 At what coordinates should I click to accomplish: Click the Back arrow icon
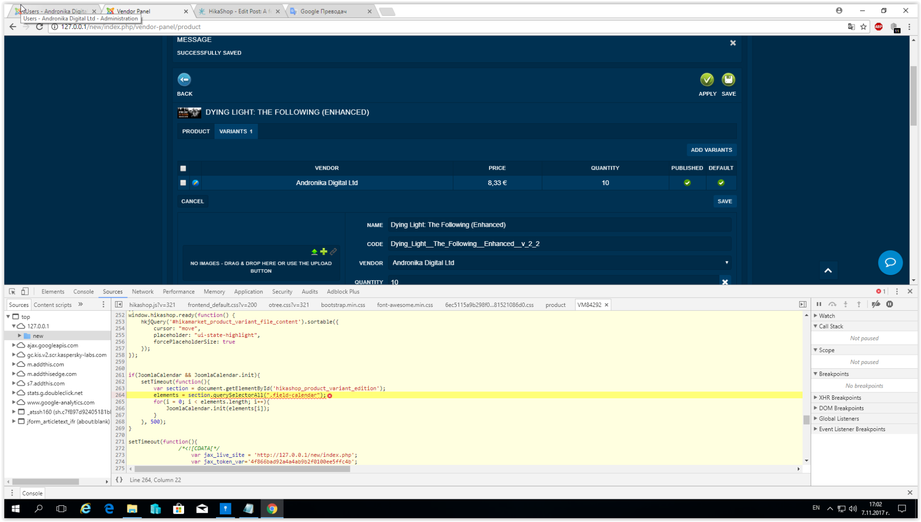click(184, 80)
